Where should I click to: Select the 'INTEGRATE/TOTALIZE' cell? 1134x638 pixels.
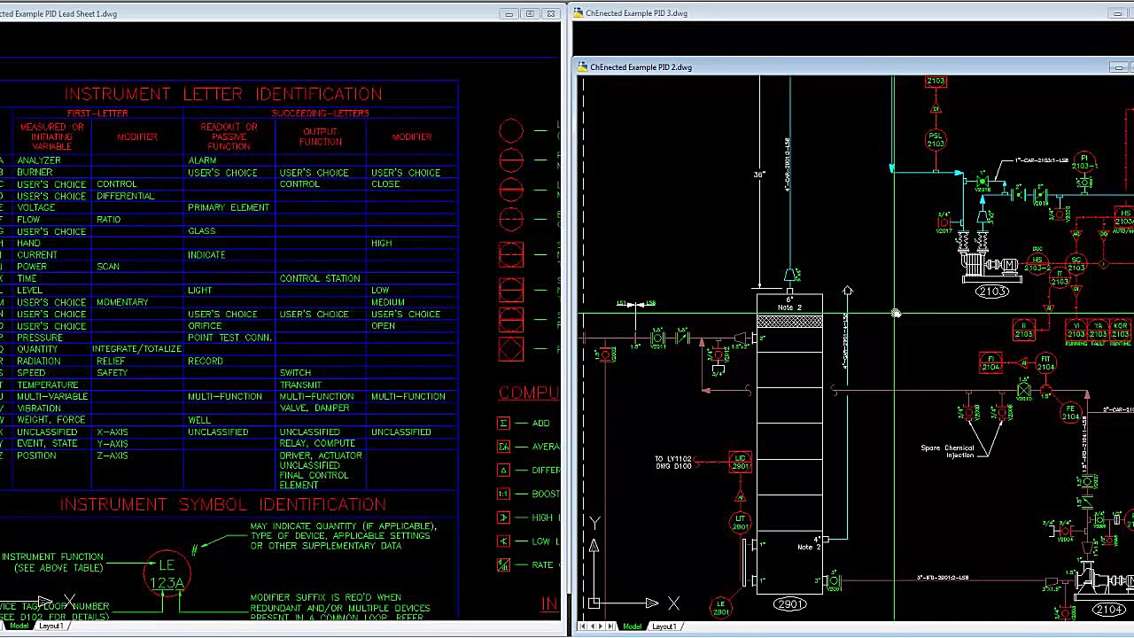pyautogui.click(x=136, y=349)
